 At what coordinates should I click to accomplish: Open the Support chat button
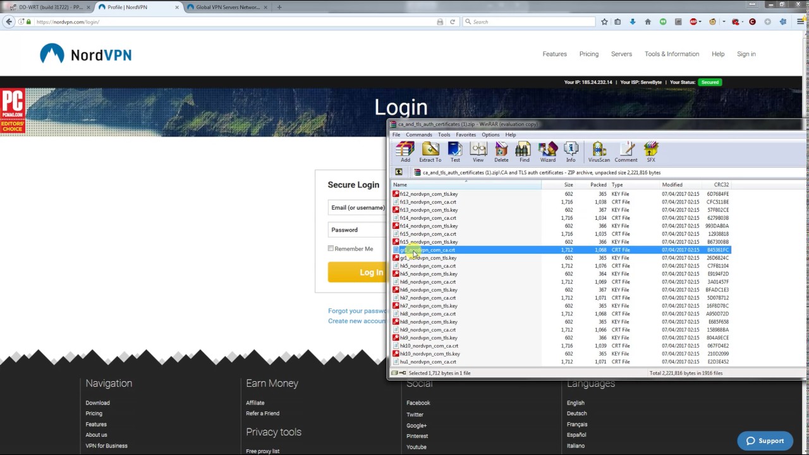pos(765,440)
